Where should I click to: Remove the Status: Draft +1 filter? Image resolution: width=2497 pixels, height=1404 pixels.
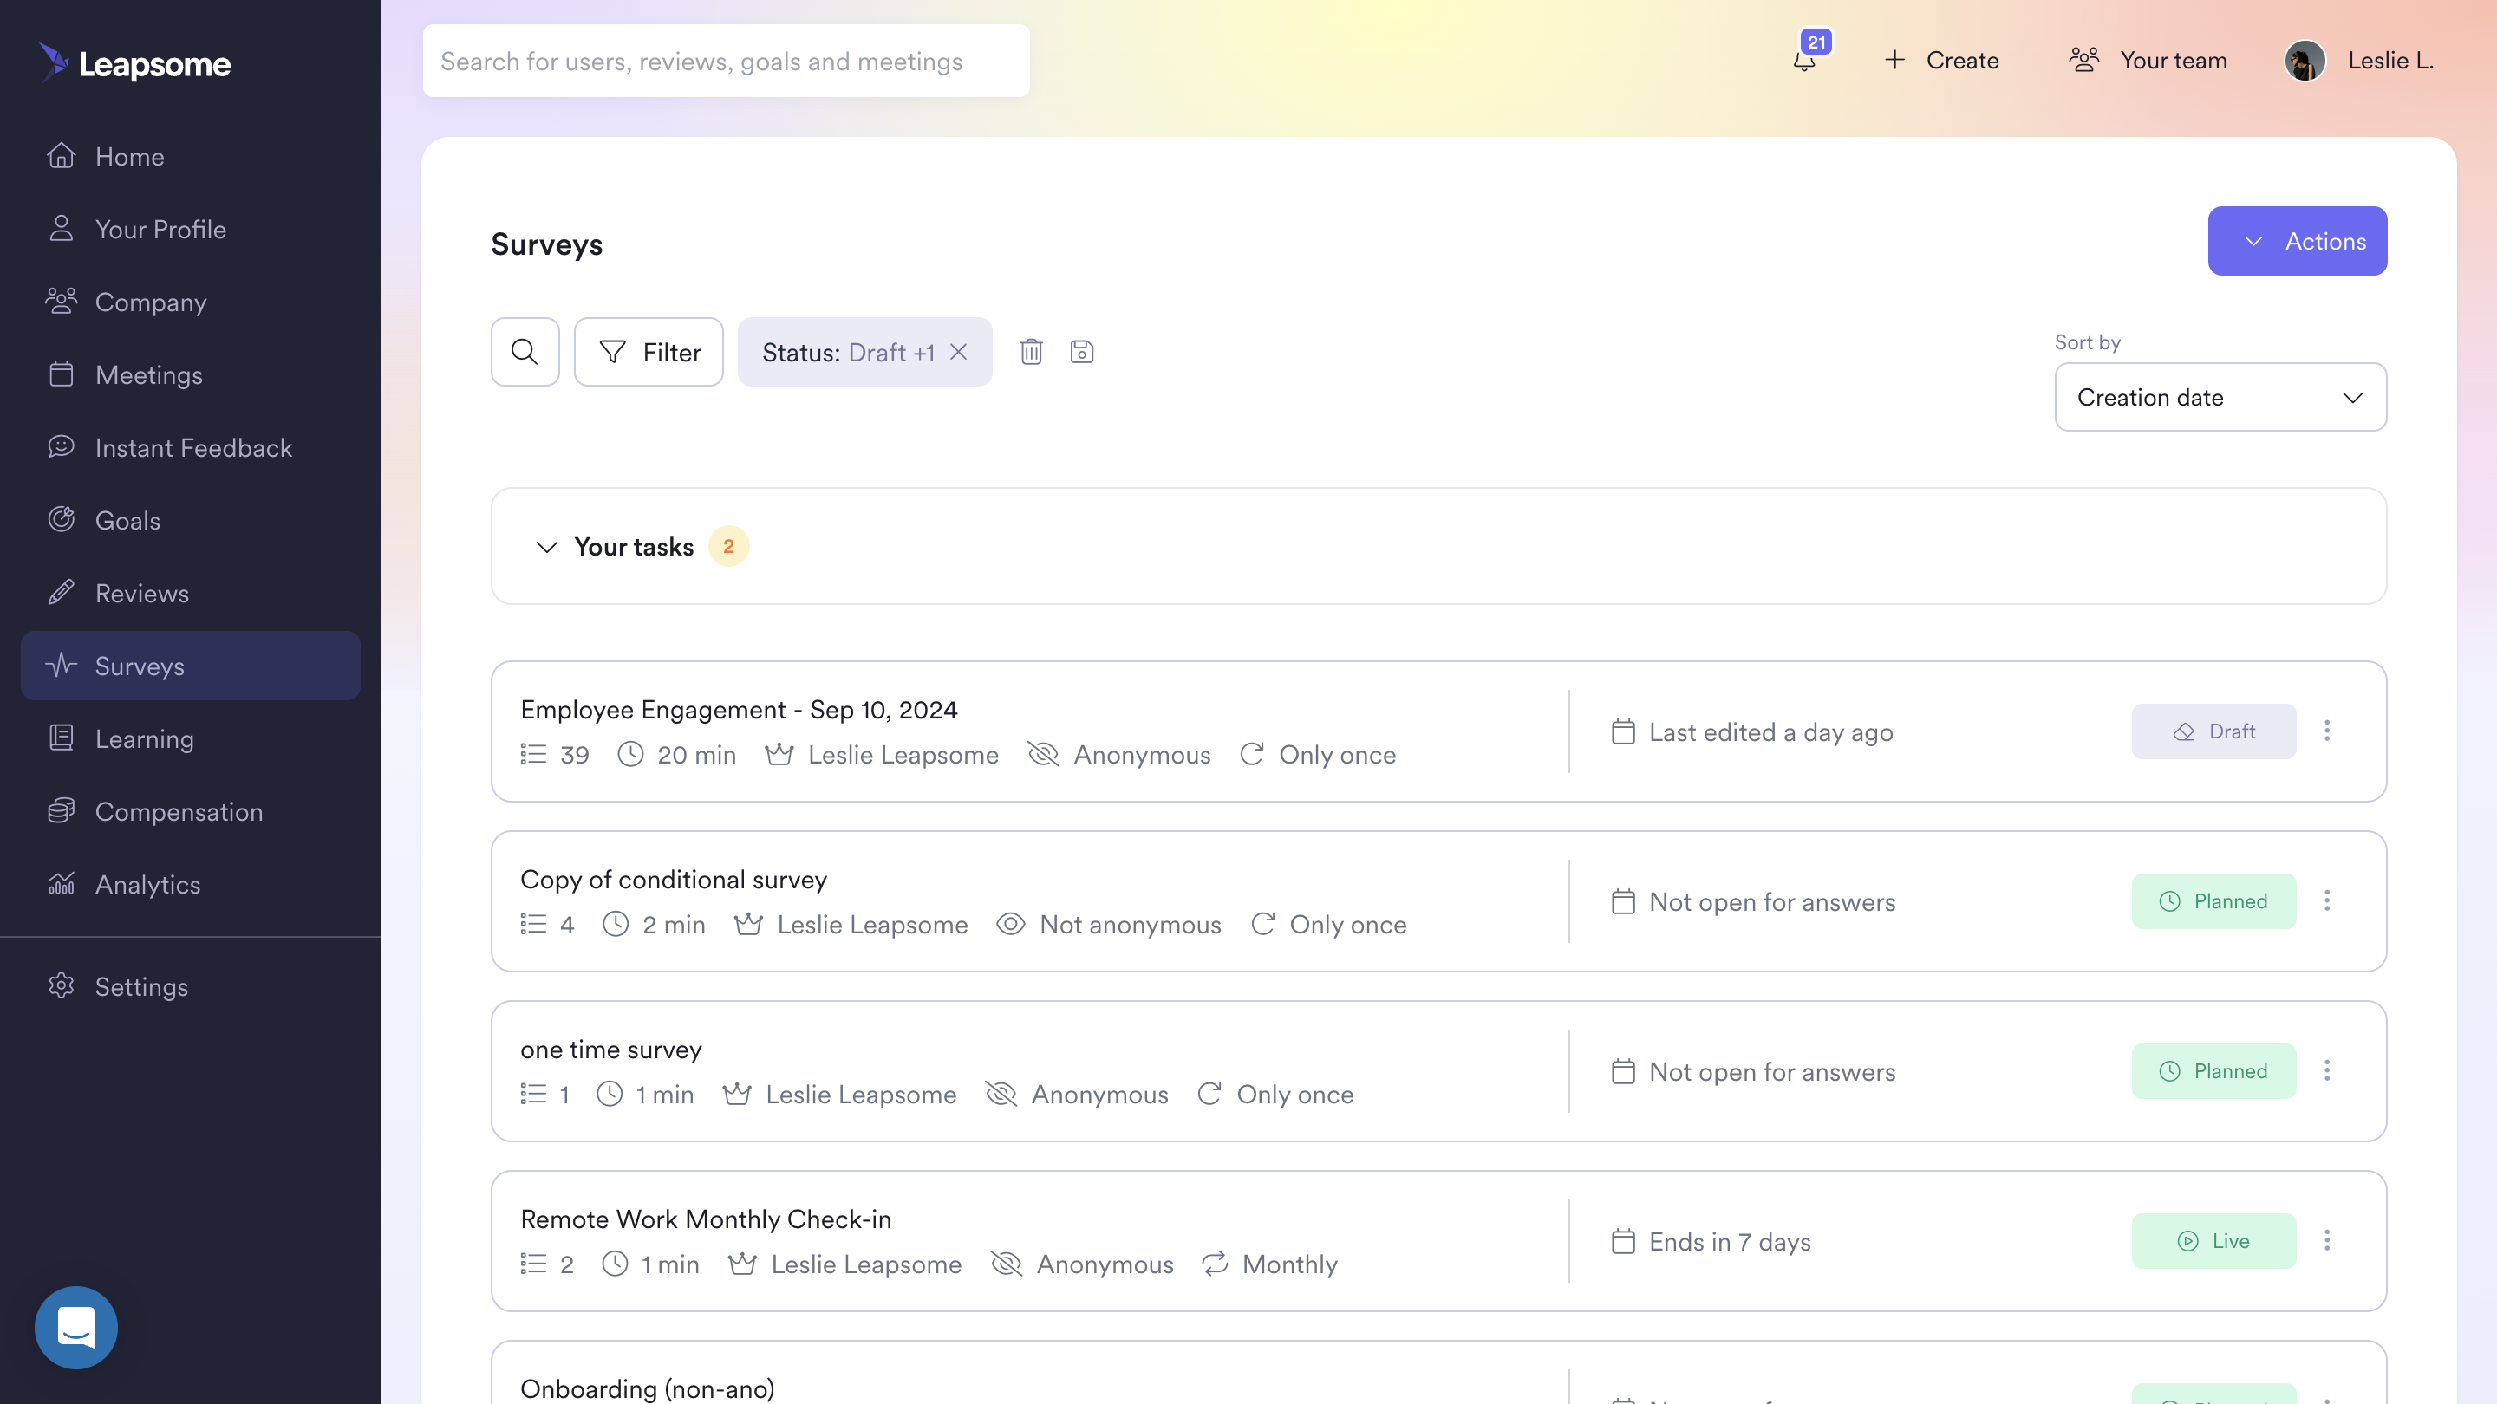coord(959,352)
